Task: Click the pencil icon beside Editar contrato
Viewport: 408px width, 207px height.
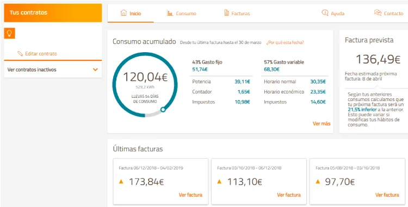Action: pyautogui.click(x=20, y=54)
